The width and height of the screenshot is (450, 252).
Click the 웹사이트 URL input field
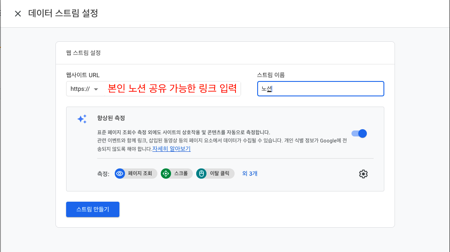click(x=172, y=89)
